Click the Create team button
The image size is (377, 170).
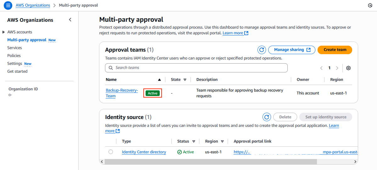coord(335,50)
